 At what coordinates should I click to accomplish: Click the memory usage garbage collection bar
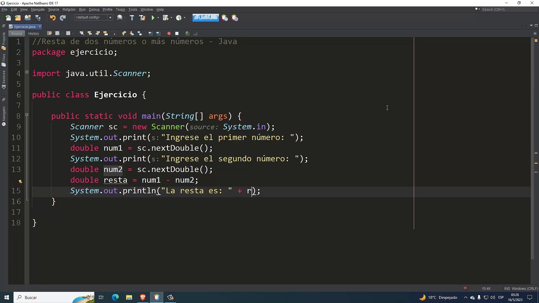coord(205,18)
